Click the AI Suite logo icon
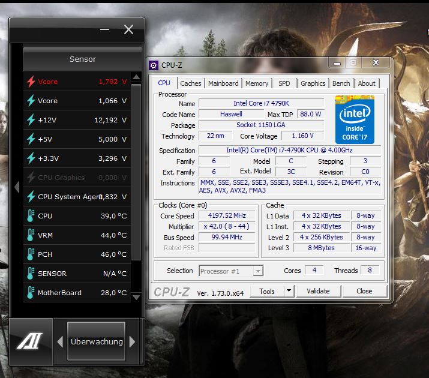Screen dimensions: 429x378 click(x=30, y=341)
